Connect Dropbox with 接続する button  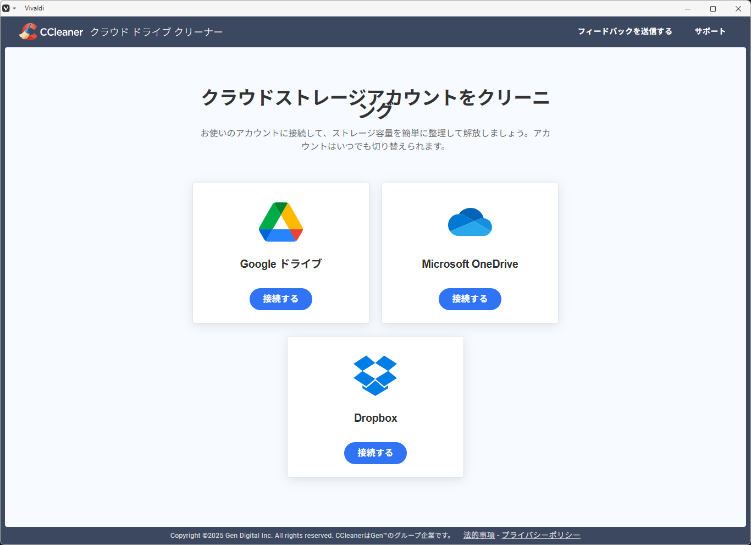(375, 453)
